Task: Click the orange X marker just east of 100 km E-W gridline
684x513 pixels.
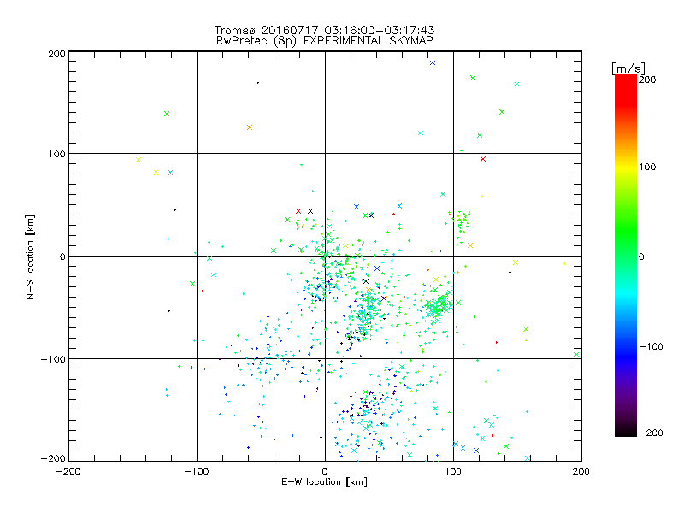Action: tap(470, 245)
